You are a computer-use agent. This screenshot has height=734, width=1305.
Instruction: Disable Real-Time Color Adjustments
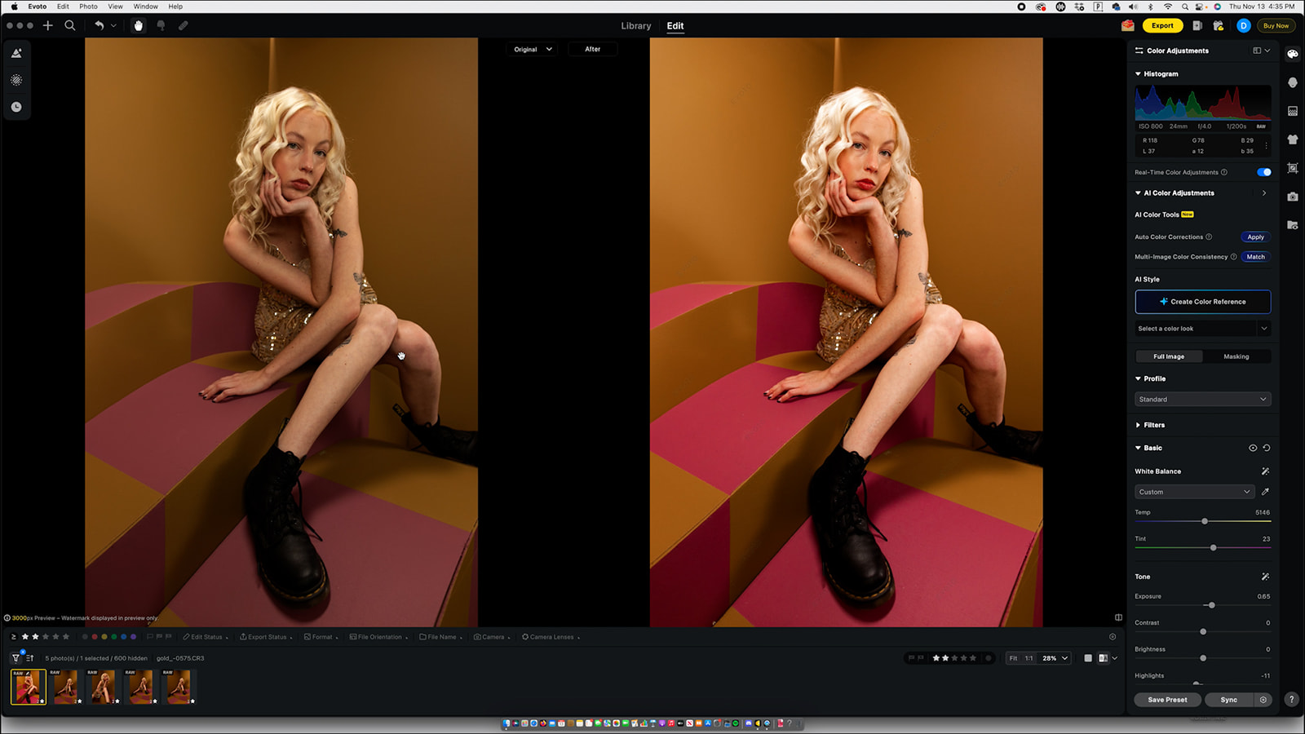1263,172
